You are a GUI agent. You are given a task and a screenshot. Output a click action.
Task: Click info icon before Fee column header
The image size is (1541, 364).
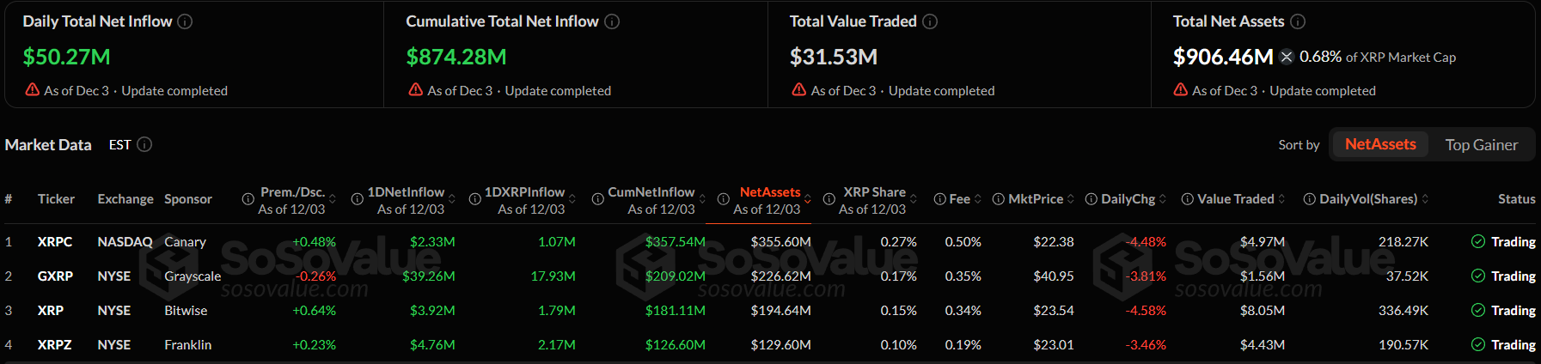point(939,199)
